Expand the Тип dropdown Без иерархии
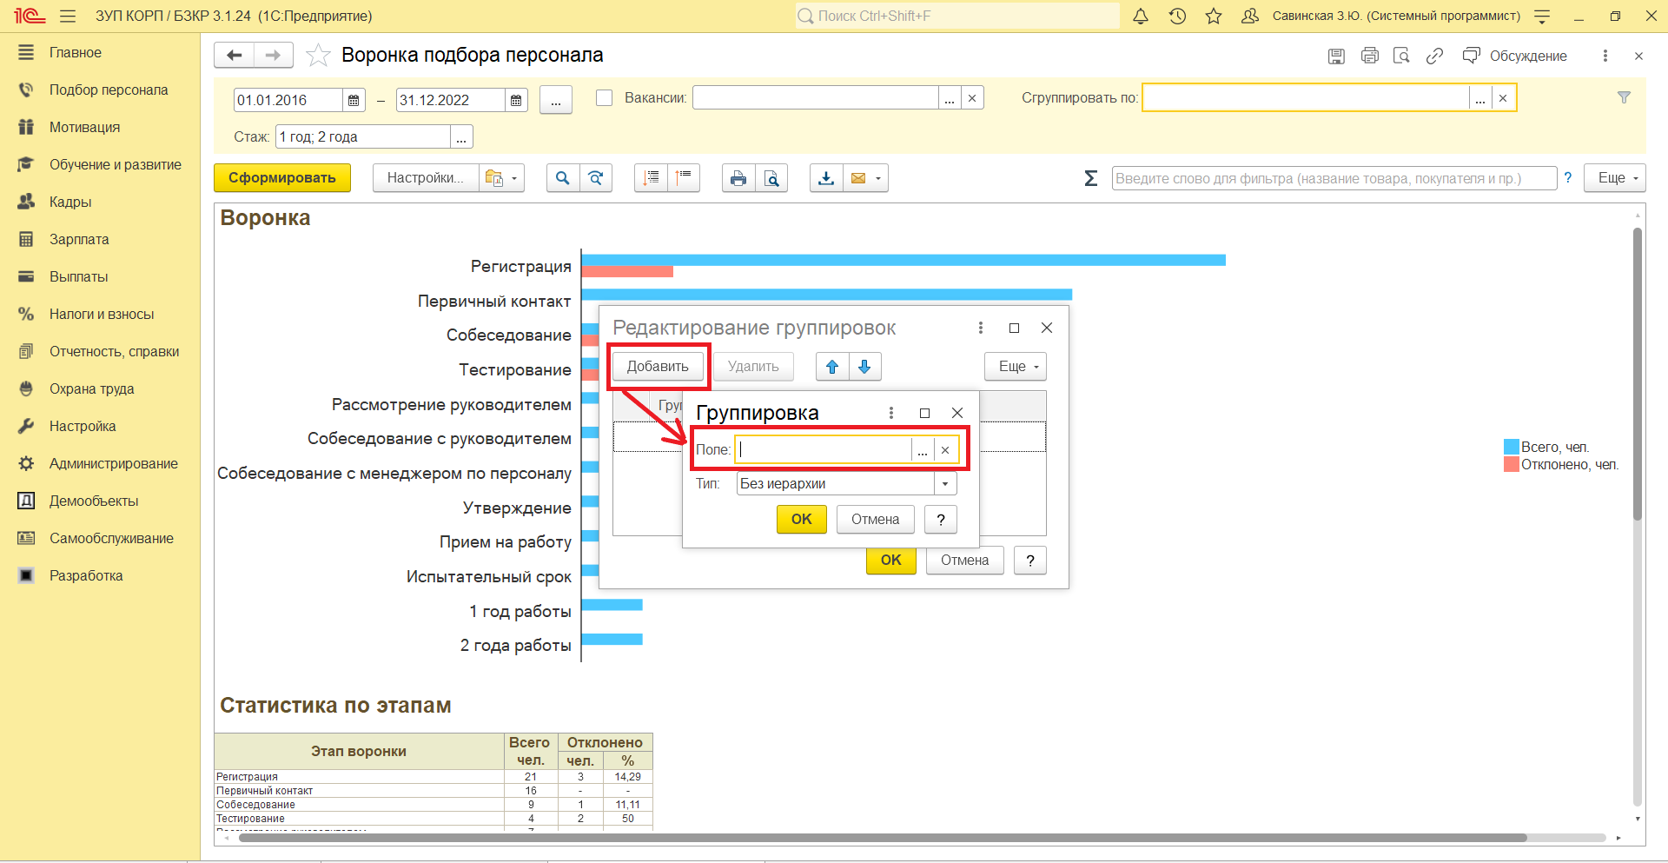Viewport: 1668px width, 863px height. (944, 484)
